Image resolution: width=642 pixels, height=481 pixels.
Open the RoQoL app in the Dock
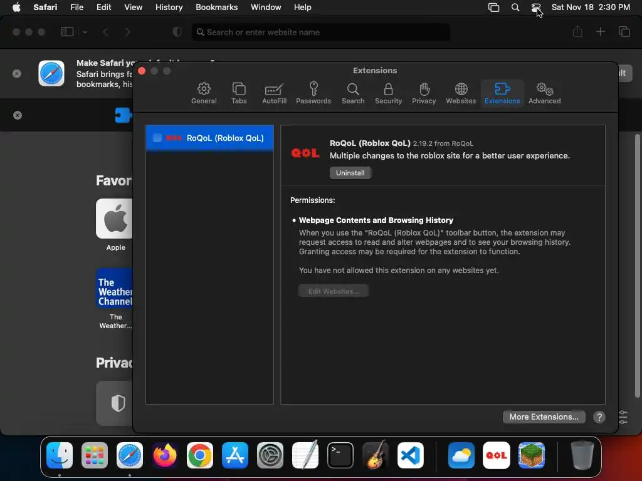[x=497, y=455]
